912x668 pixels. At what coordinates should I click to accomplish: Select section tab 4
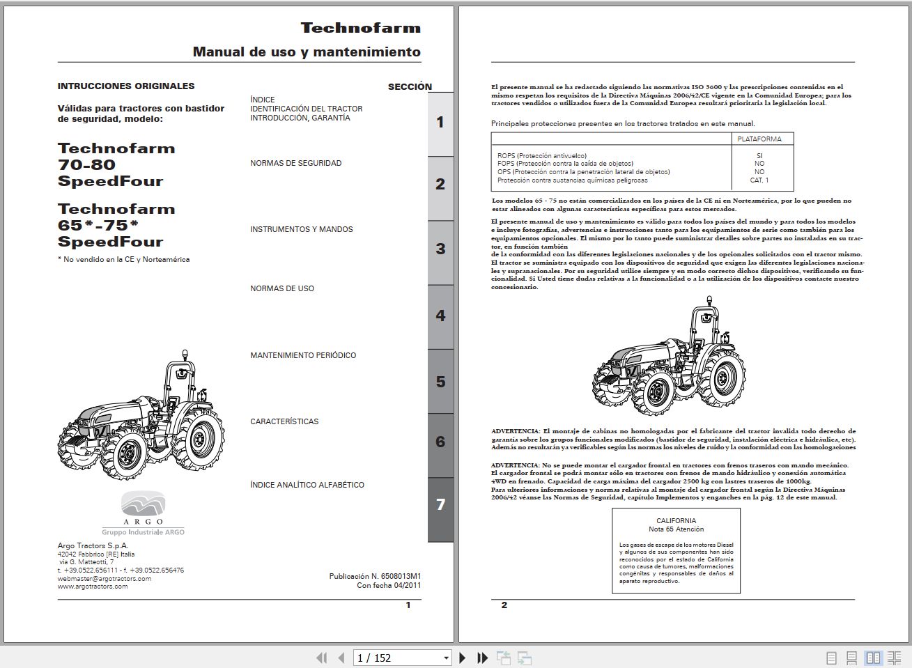click(x=440, y=317)
